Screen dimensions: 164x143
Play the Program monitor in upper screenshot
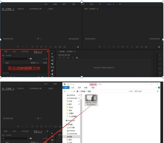pyautogui.click(x=123, y=47)
